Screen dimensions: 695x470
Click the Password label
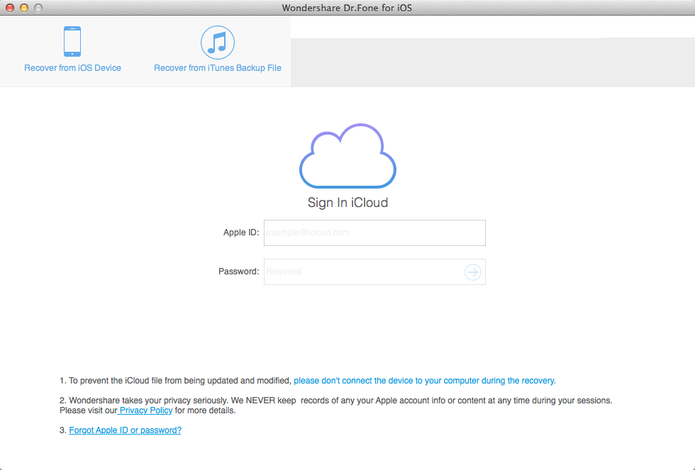pyautogui.click(x=238, y=271)
